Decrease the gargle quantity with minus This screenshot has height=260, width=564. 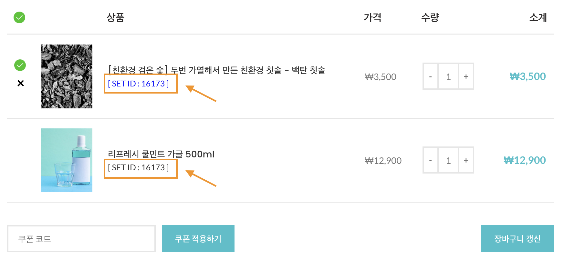(430, 160)
